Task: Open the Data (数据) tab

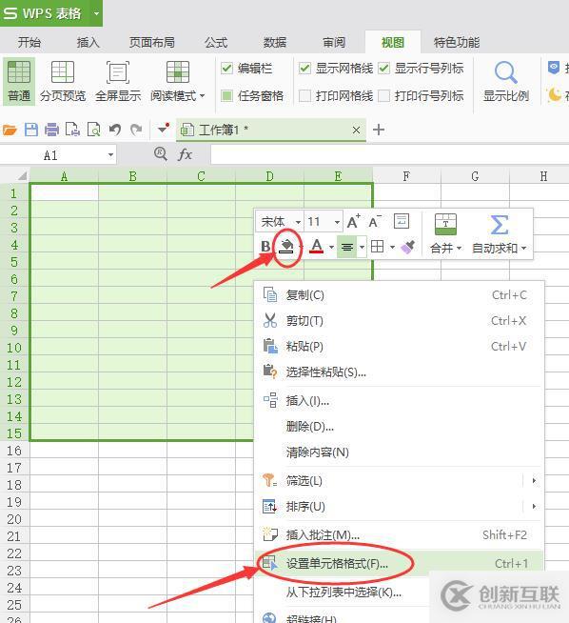Action: click(275, 42)
